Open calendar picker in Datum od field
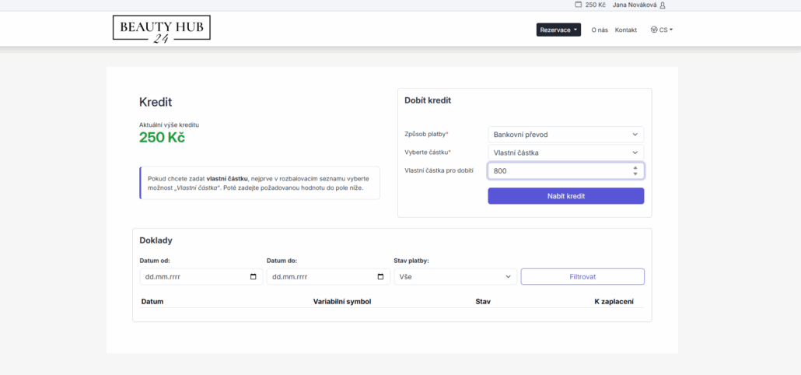Viewport: 801px width, 375px height. [x=253, y=277]
